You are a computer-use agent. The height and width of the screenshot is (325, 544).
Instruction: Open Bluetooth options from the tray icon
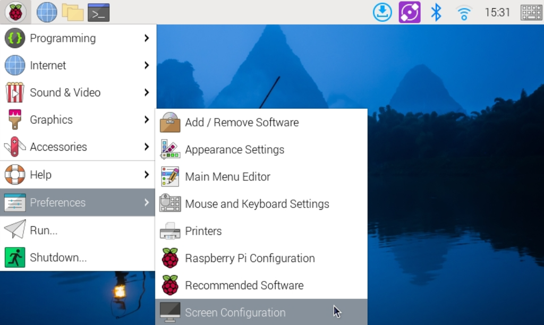(x=436, y=12)
